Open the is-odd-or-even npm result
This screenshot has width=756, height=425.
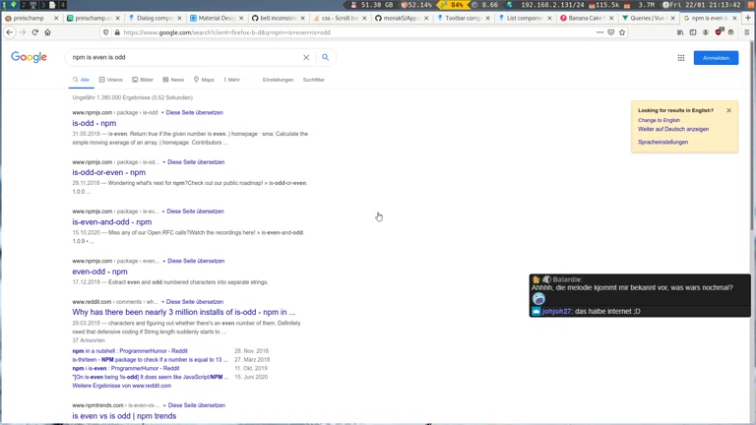click(108, 172)
